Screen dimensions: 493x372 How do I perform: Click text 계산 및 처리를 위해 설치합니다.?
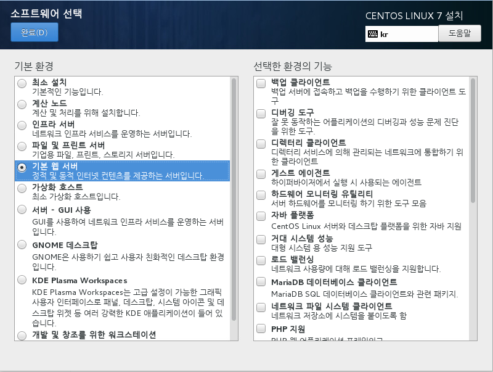(x=86, y=113)
